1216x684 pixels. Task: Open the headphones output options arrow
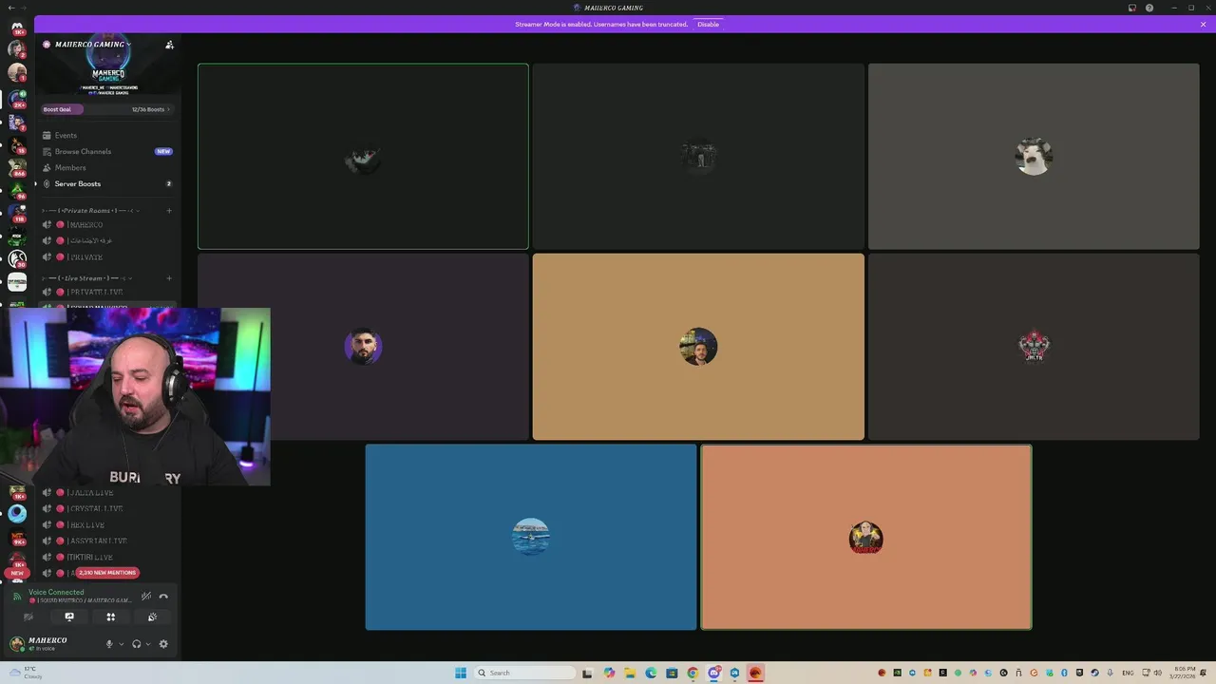point(147,644)
